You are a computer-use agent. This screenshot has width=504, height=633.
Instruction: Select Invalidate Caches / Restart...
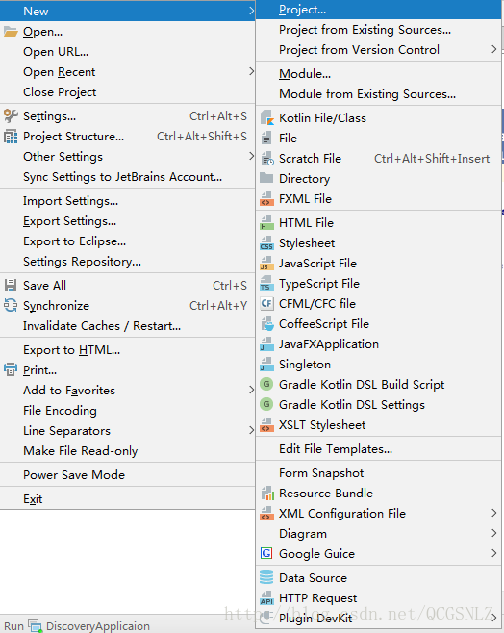[128, 326]
